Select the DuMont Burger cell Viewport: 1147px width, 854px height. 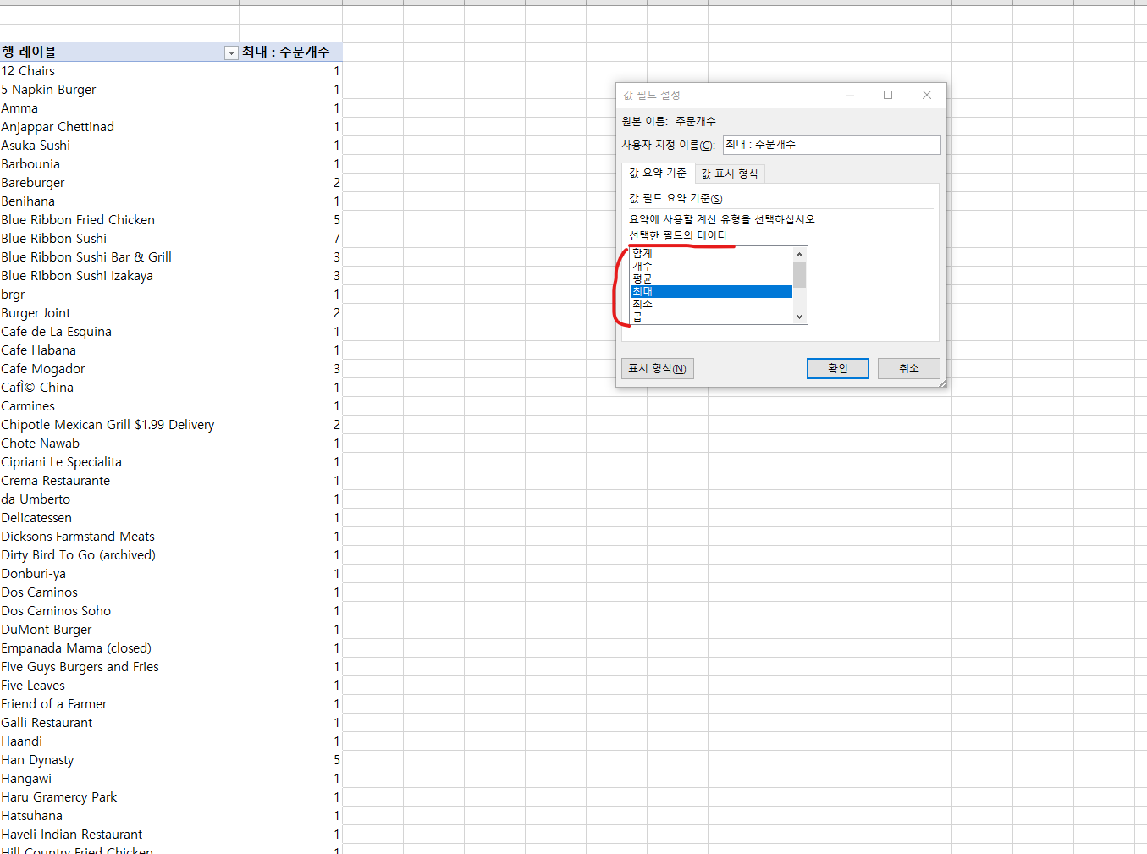tap(119, 630)
